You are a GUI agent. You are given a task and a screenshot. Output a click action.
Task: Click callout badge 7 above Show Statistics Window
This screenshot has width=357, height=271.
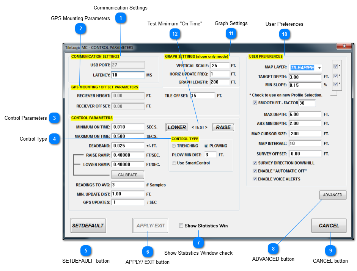tap(198, 243)
